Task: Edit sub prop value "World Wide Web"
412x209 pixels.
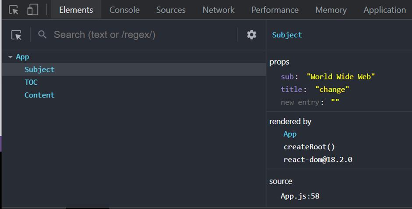Action: pos(341,76)
